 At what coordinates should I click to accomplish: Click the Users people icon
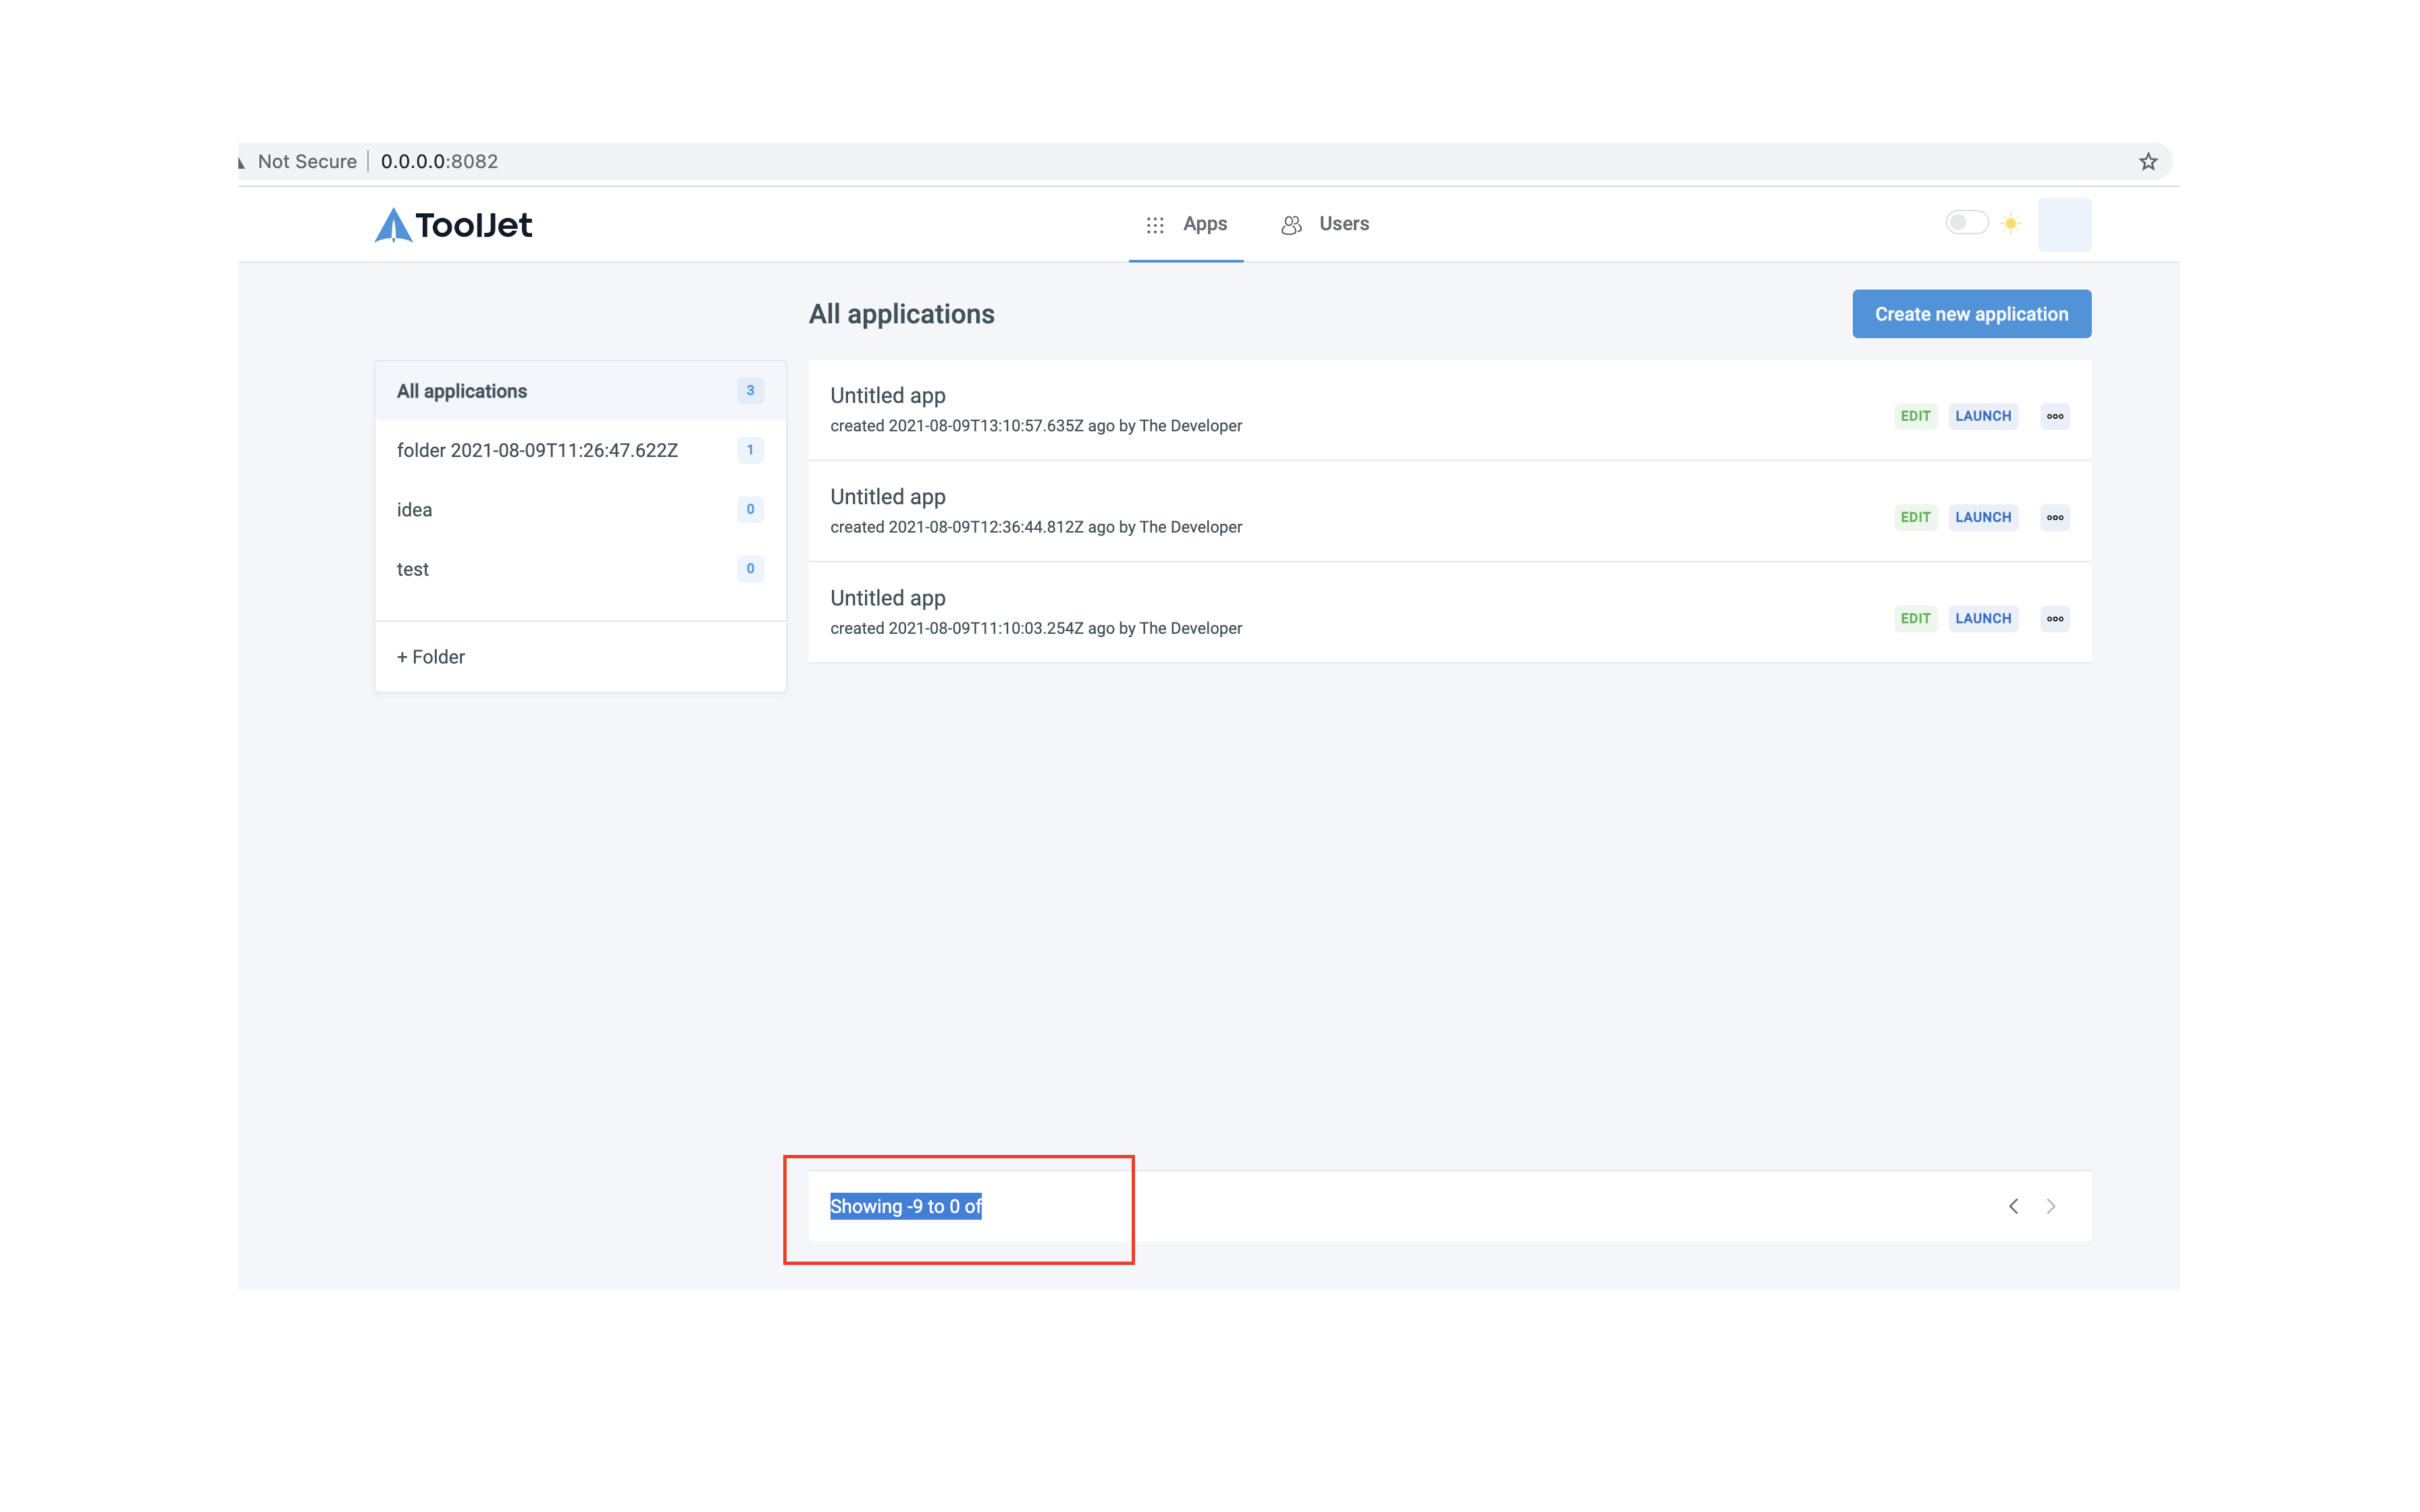pyautogui.click(x=1290, y=224)
